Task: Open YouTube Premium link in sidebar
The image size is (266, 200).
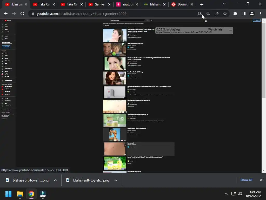Action: [8, 86]
